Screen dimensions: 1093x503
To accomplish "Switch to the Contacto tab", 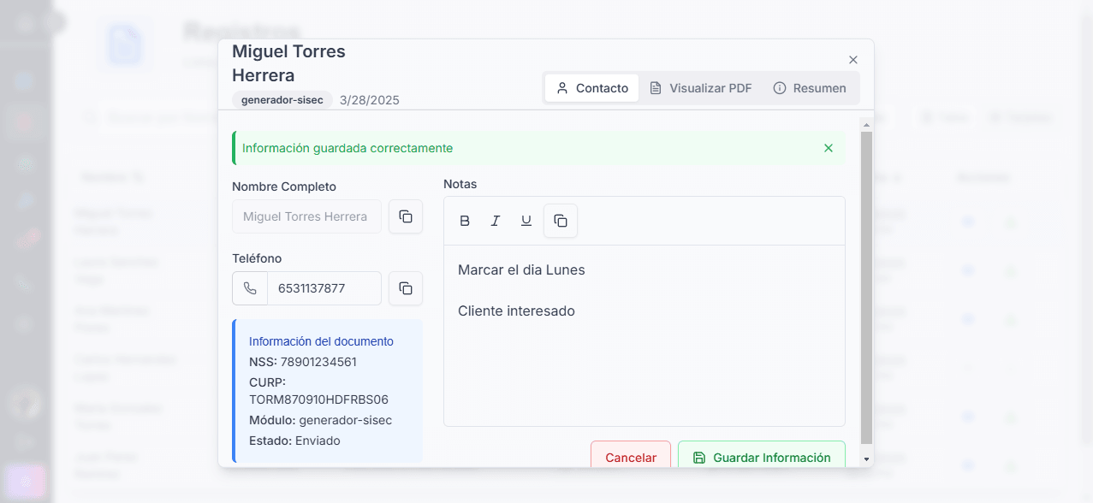I will pyautogui.click(x=592, y=88).
